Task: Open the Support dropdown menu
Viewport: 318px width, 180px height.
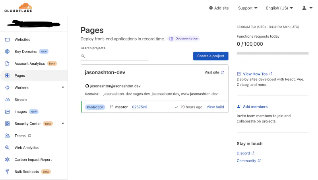Action: pyautogui.click(x=248, y=8)
